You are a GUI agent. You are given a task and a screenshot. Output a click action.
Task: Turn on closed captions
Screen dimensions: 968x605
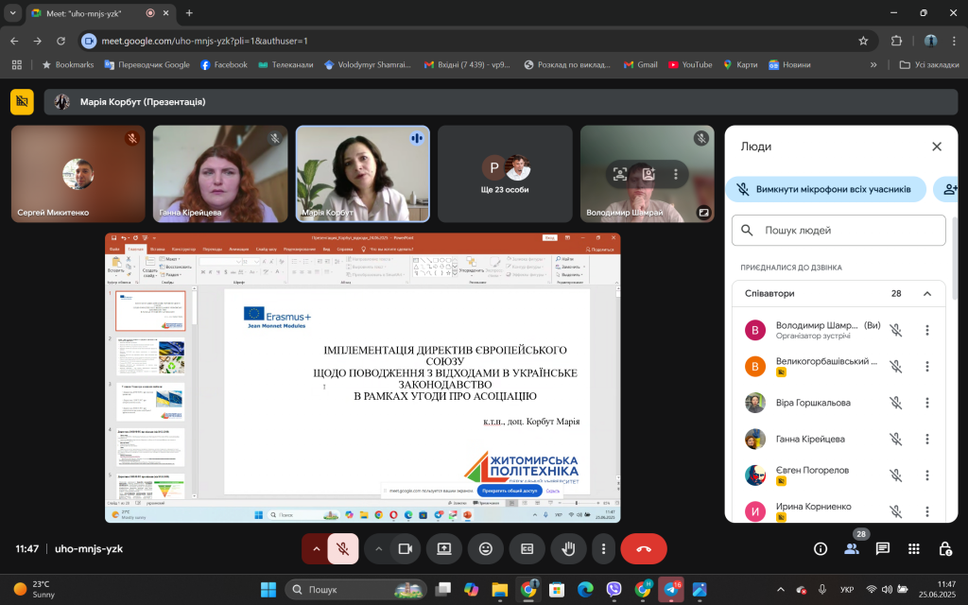coord(527,549)
